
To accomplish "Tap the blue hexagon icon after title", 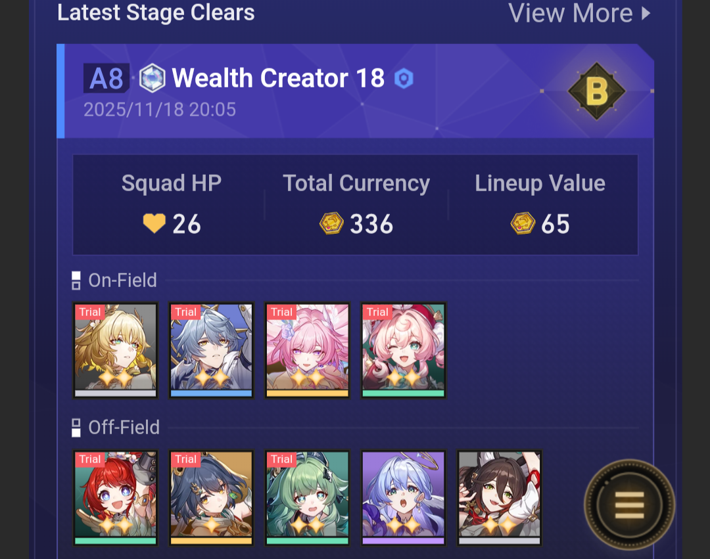I will (x=404, y=79).
